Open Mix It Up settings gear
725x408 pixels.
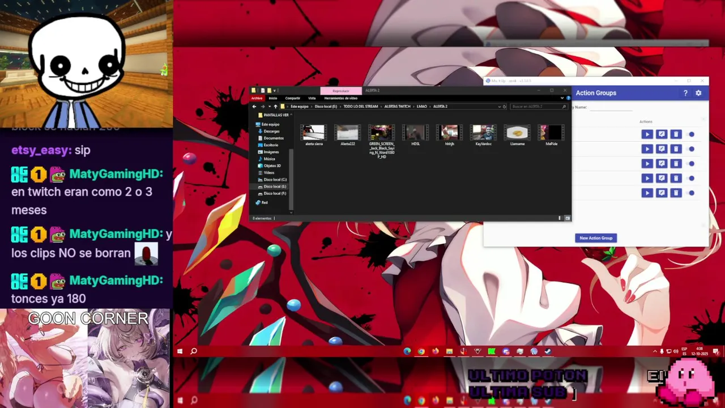click(x=698, y=93)
